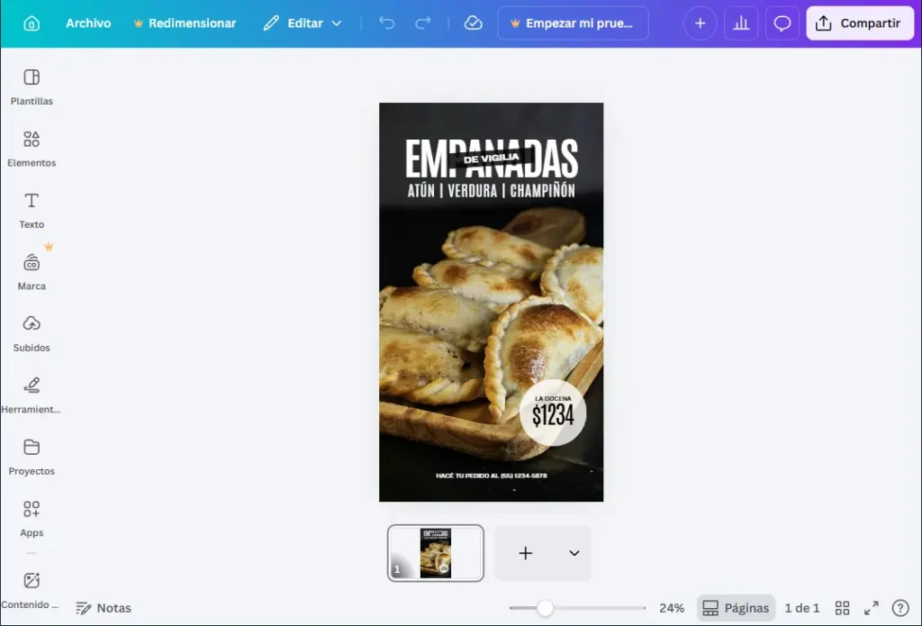Open the Redimensionar menu

coord(184,23)
